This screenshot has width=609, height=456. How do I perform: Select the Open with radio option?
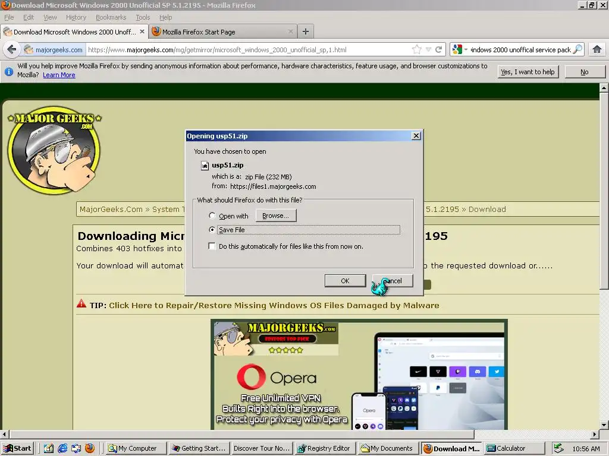coord(212,216)
